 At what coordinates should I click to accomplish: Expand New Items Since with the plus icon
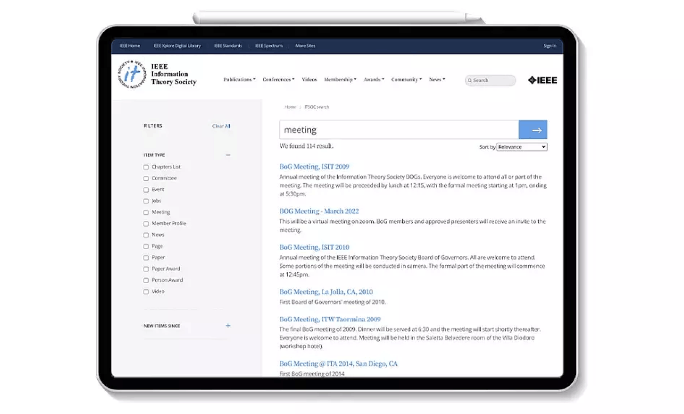pos(228,326)
